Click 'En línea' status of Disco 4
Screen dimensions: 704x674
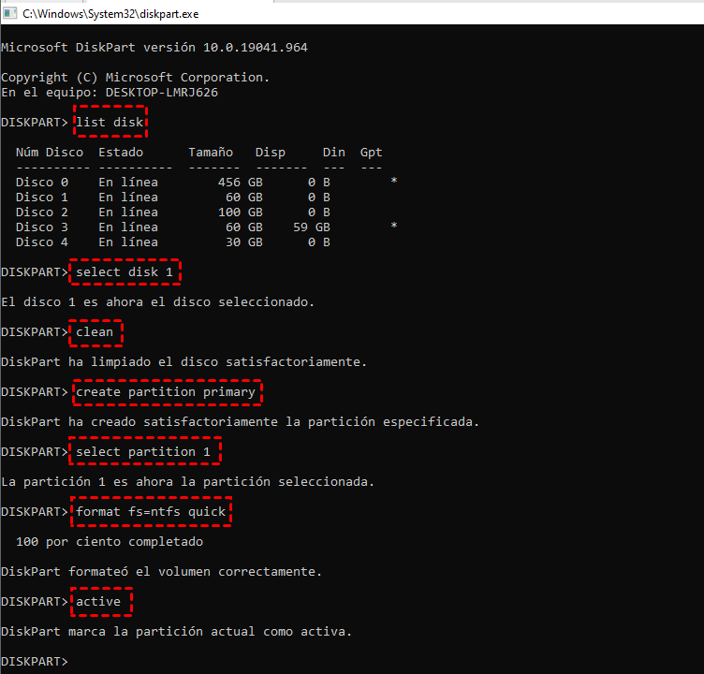128,242
